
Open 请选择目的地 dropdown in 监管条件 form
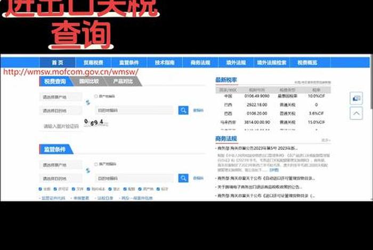point(61,179)
